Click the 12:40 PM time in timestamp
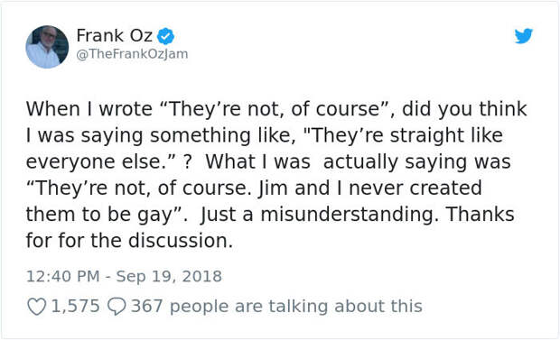This screenshot has width=560, height=340. pyautogui.click(x=63, y=277)
